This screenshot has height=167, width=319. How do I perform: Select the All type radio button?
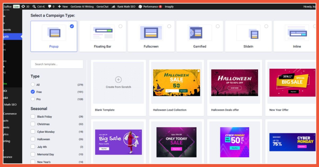tap(33, 85)
